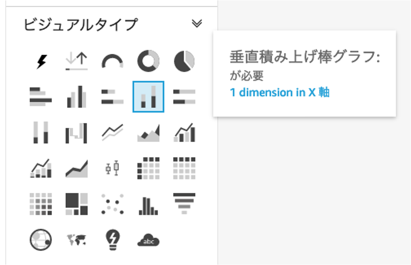
Task: Choose the line chart visual type
Action: coord(112,133)
